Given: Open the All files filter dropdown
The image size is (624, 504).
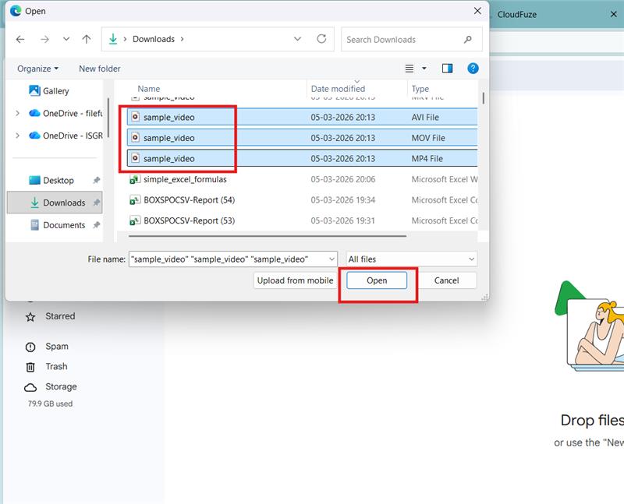Looking at the screenshot, I should (410, 259).
